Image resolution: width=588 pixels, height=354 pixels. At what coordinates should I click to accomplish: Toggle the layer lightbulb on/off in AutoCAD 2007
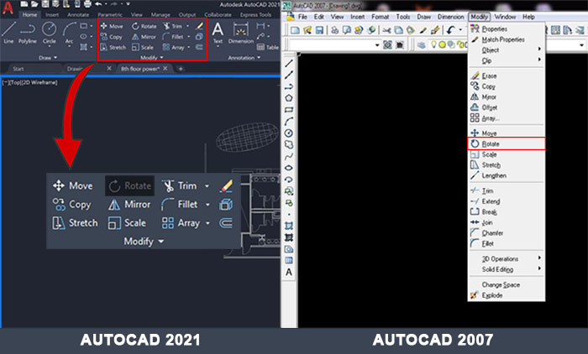click(x=434, y=45)
